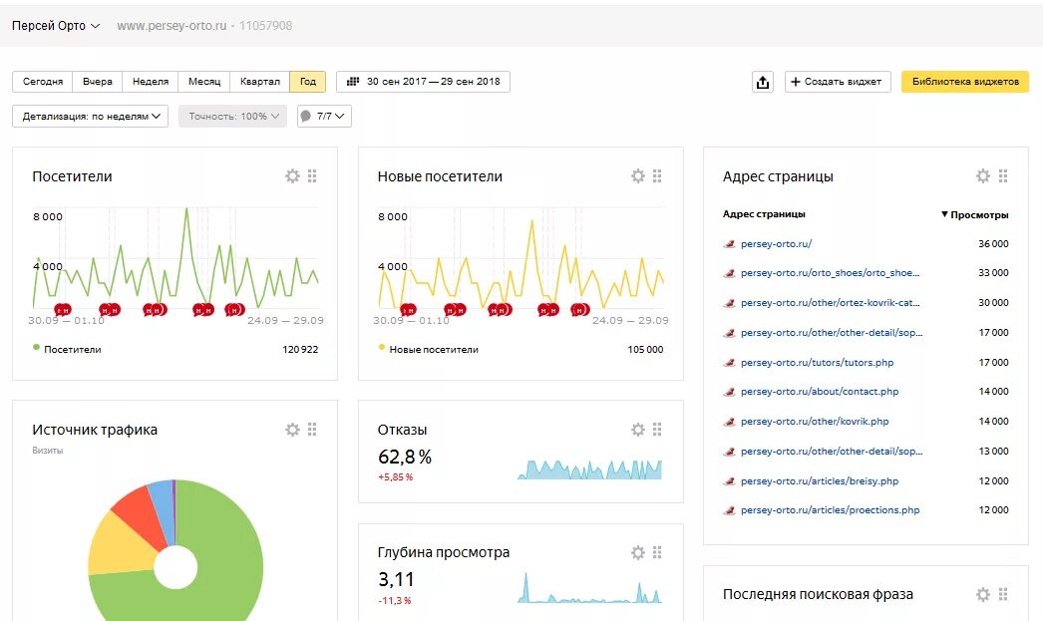1043x621 pixels.
Task: Click Посетители widget title
Action: (x=72, y=176)
